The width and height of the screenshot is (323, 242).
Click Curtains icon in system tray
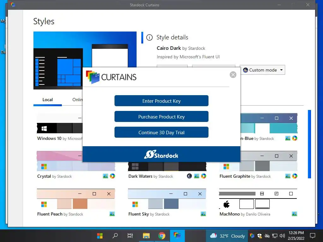tap(252, 236)
